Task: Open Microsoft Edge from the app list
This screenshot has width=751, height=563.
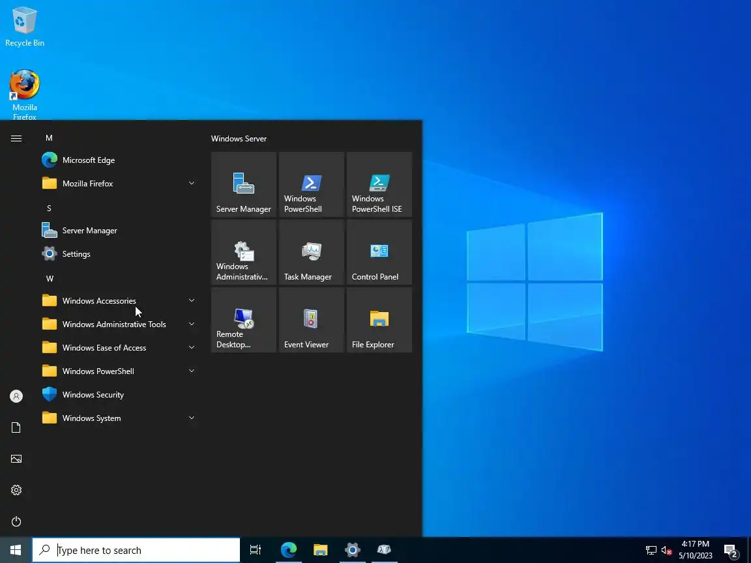Action: (119, 160)
